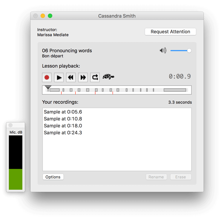Image resolution: width=224 pixels, height=221 pixels.
Task: Click the blue volume slider handle
Action: 189,50
